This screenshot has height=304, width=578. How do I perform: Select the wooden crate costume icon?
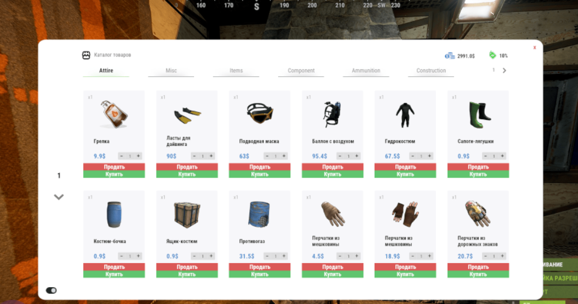(186, 214)
